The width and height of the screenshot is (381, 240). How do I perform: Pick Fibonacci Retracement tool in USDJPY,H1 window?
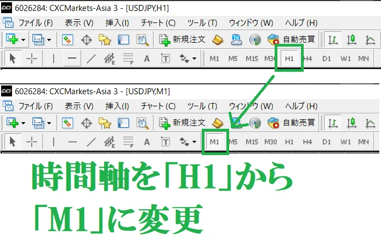pyautogui.click(x=128, y=59)
